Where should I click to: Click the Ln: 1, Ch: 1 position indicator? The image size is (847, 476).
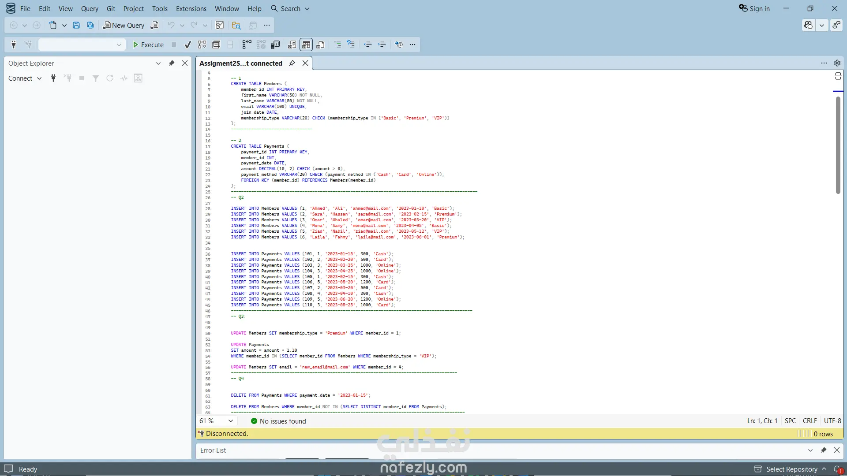tap(762, 421)
